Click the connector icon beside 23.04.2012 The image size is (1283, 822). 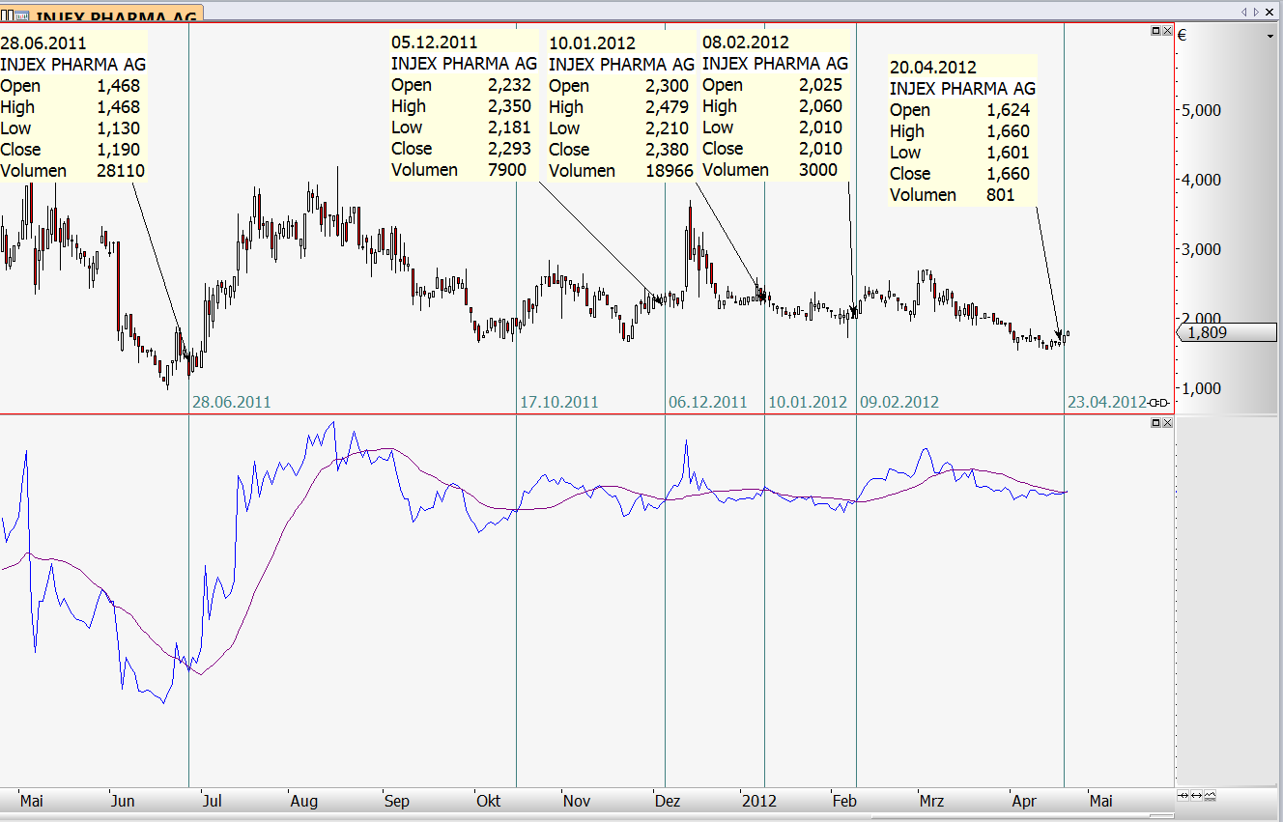click(1159, 402)
